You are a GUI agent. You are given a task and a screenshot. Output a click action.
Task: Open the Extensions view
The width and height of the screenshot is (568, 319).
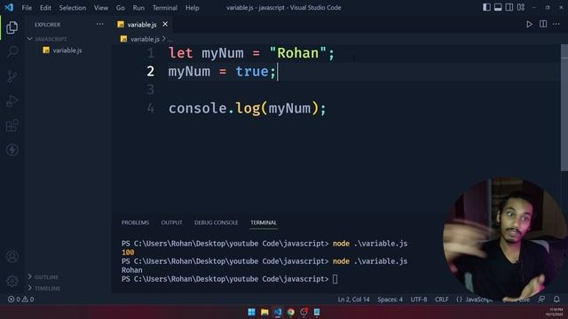pyautogui.click(x=12, y=126)
